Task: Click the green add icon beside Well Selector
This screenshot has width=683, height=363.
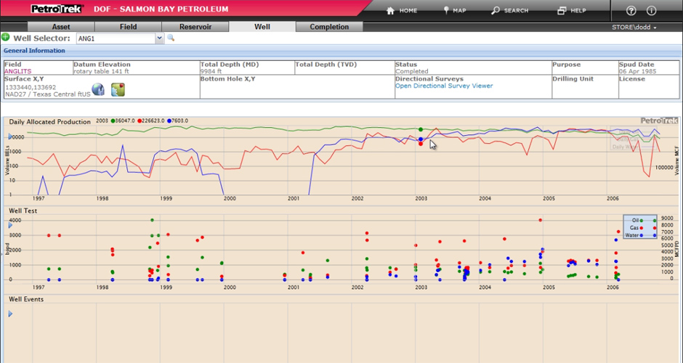Action: click(x=6, y=38)
